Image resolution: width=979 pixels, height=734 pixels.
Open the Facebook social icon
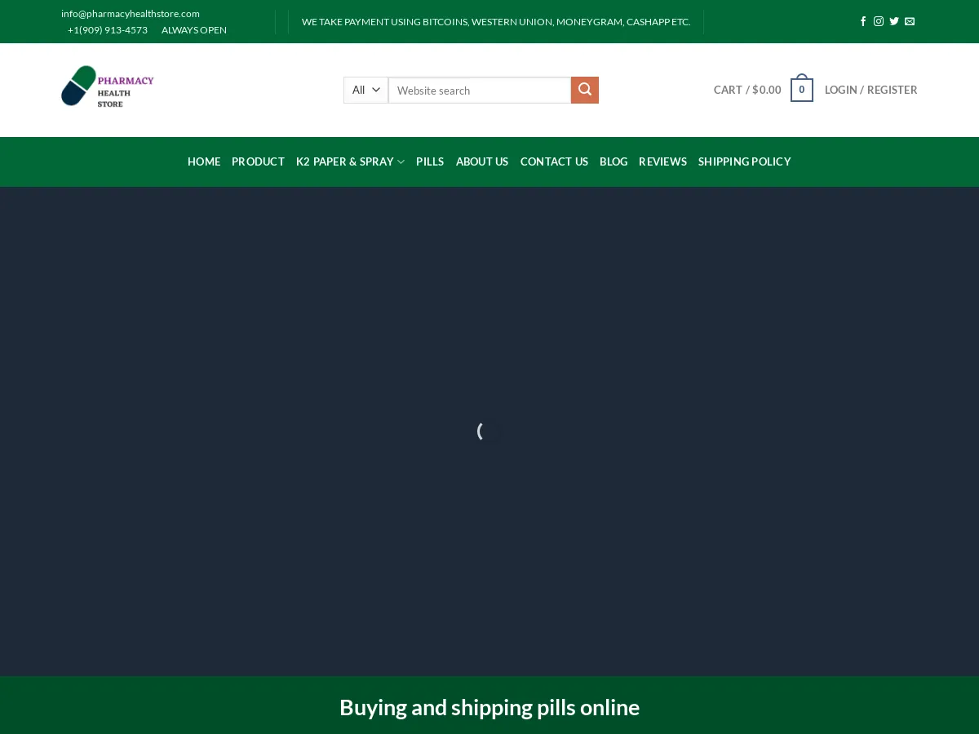pyautogui.click(x=863, y=21)
